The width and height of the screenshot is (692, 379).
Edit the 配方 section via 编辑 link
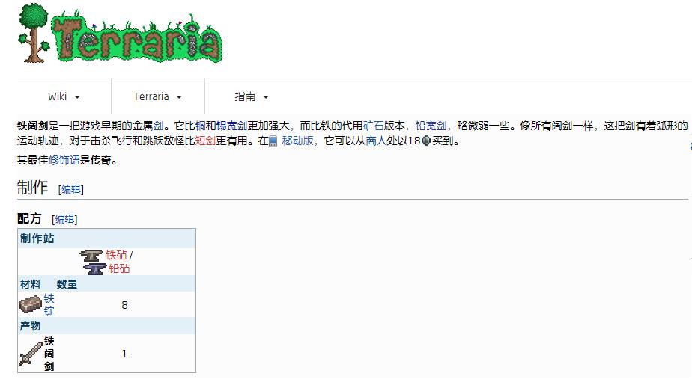pyautogui.click(x=64, y=220)
